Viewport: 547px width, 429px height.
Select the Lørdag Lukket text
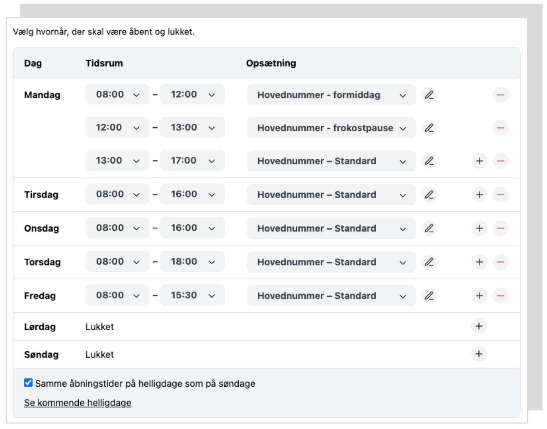tap(100, 327)
